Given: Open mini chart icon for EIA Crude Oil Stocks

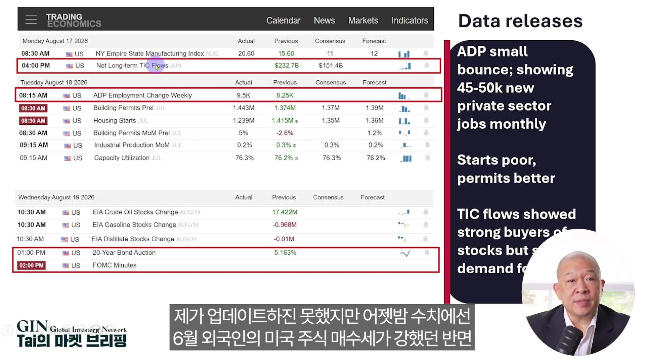Looking at the screenshot, I should pos(404,212).
